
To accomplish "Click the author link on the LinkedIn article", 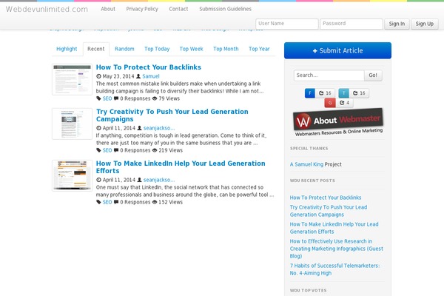I will [x=159, y=180].
